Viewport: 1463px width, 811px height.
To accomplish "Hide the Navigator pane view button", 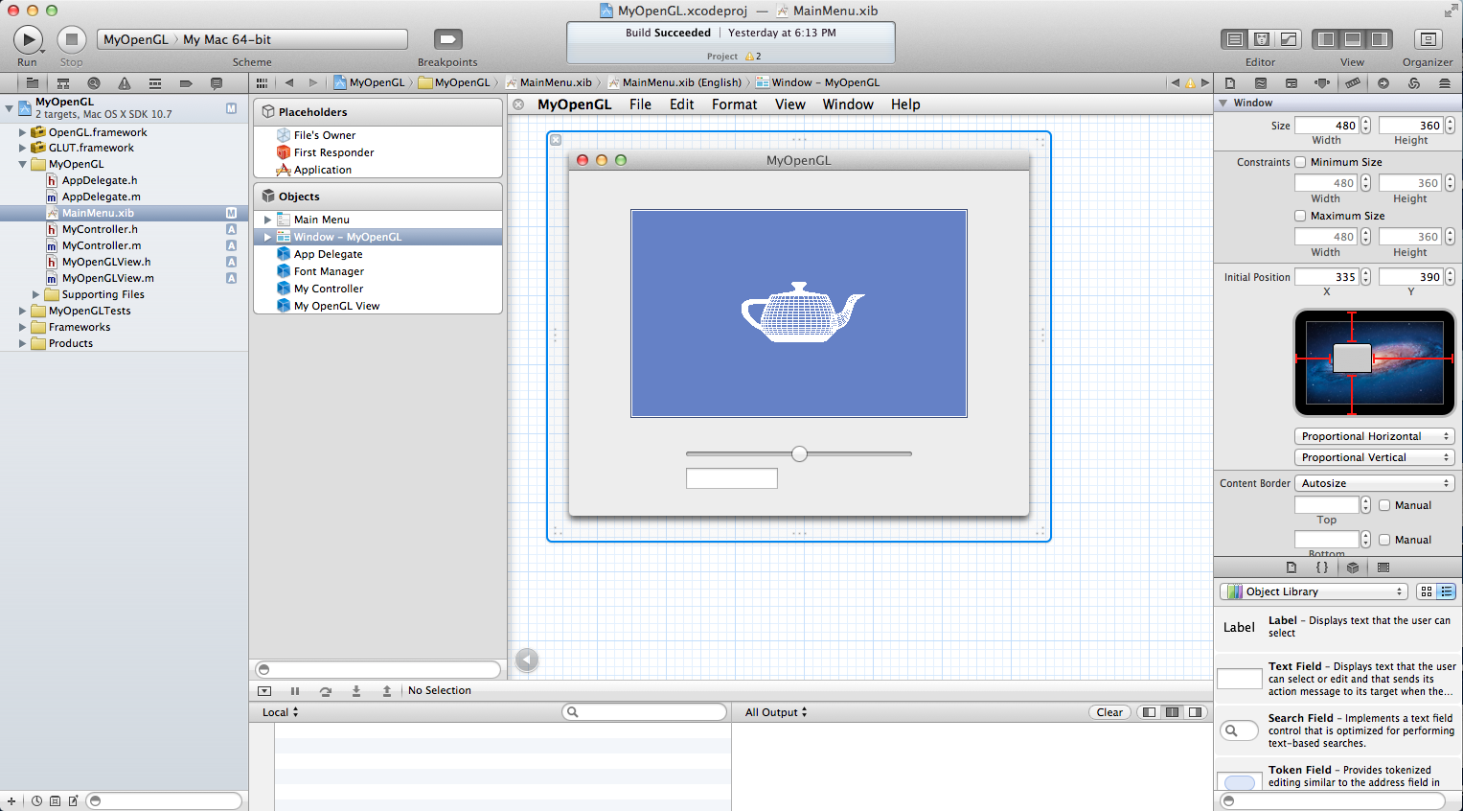I will pos(1326,39).
